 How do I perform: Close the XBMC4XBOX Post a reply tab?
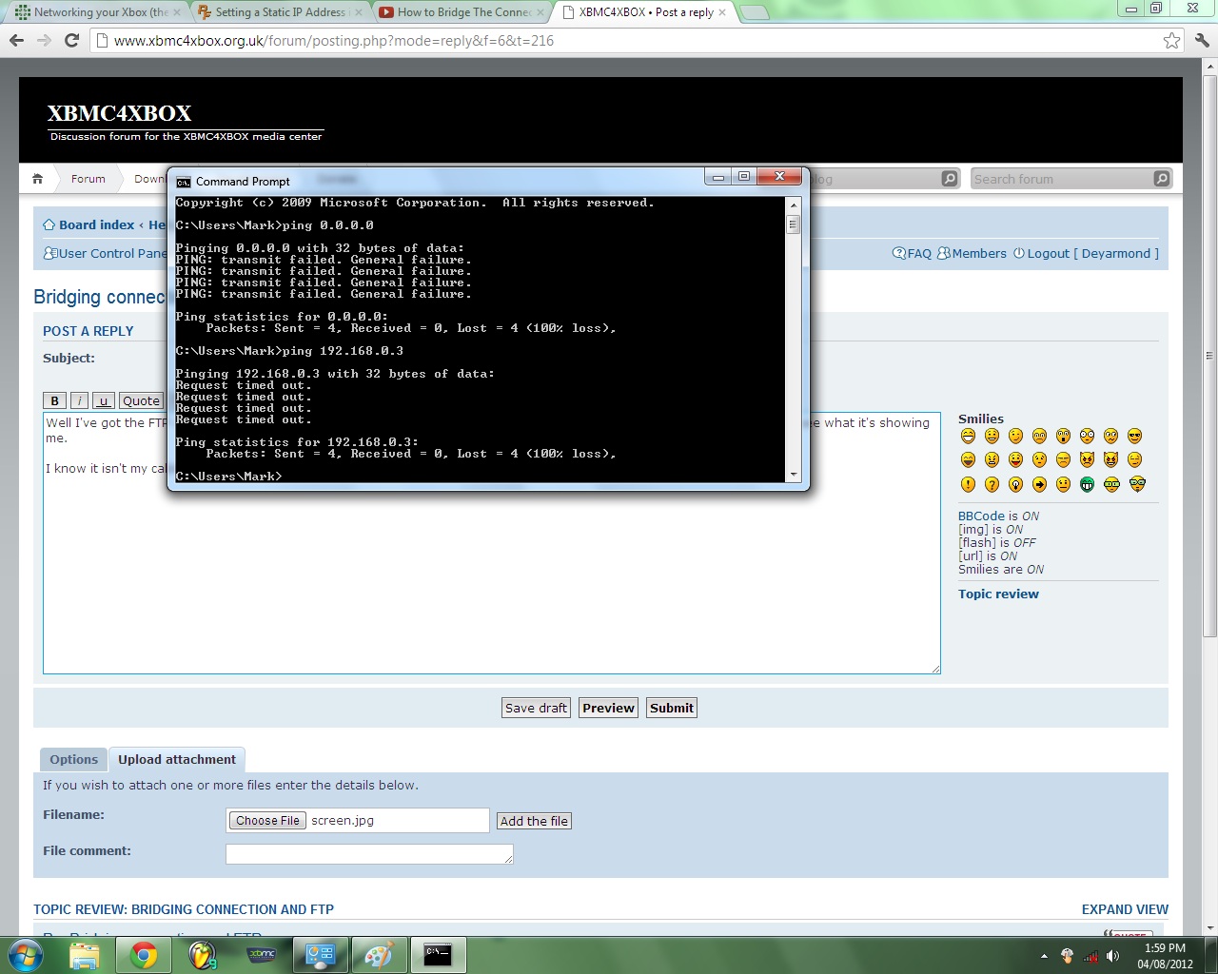pyautogui.click(x=722, y=12)
